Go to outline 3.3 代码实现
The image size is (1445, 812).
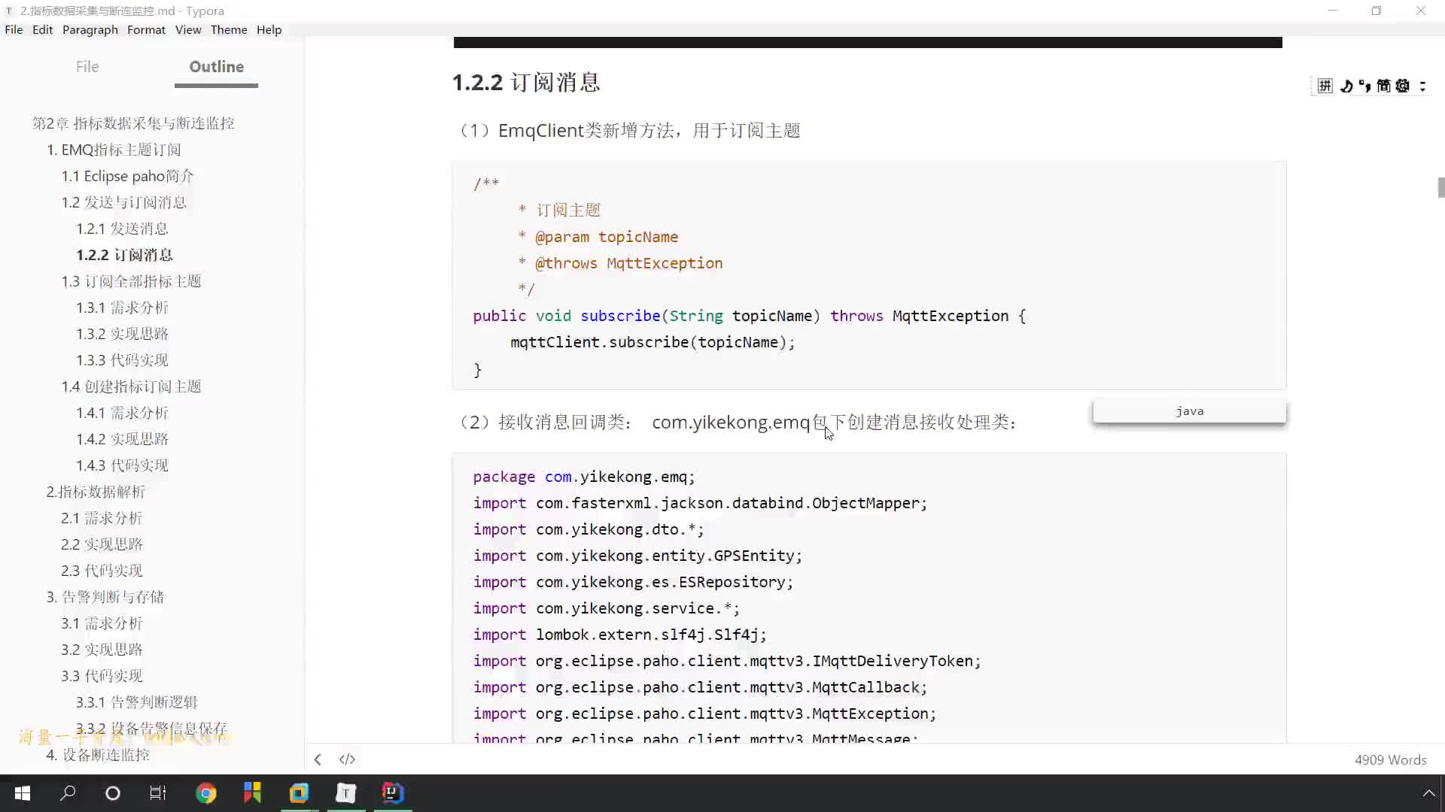102,676
